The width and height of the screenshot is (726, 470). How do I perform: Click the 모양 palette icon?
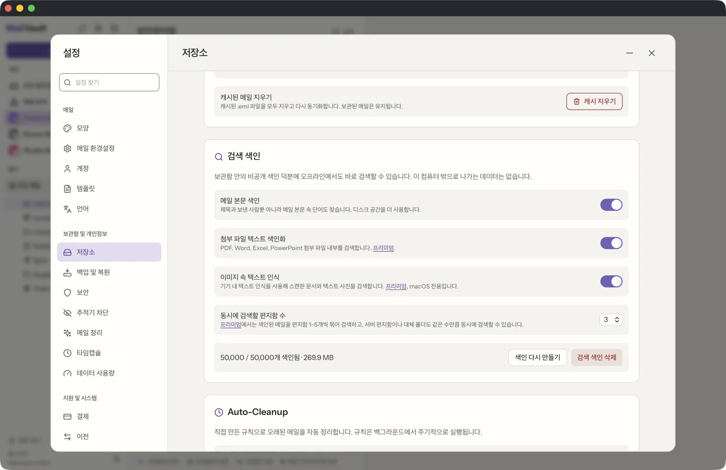[x=68, y=128]
